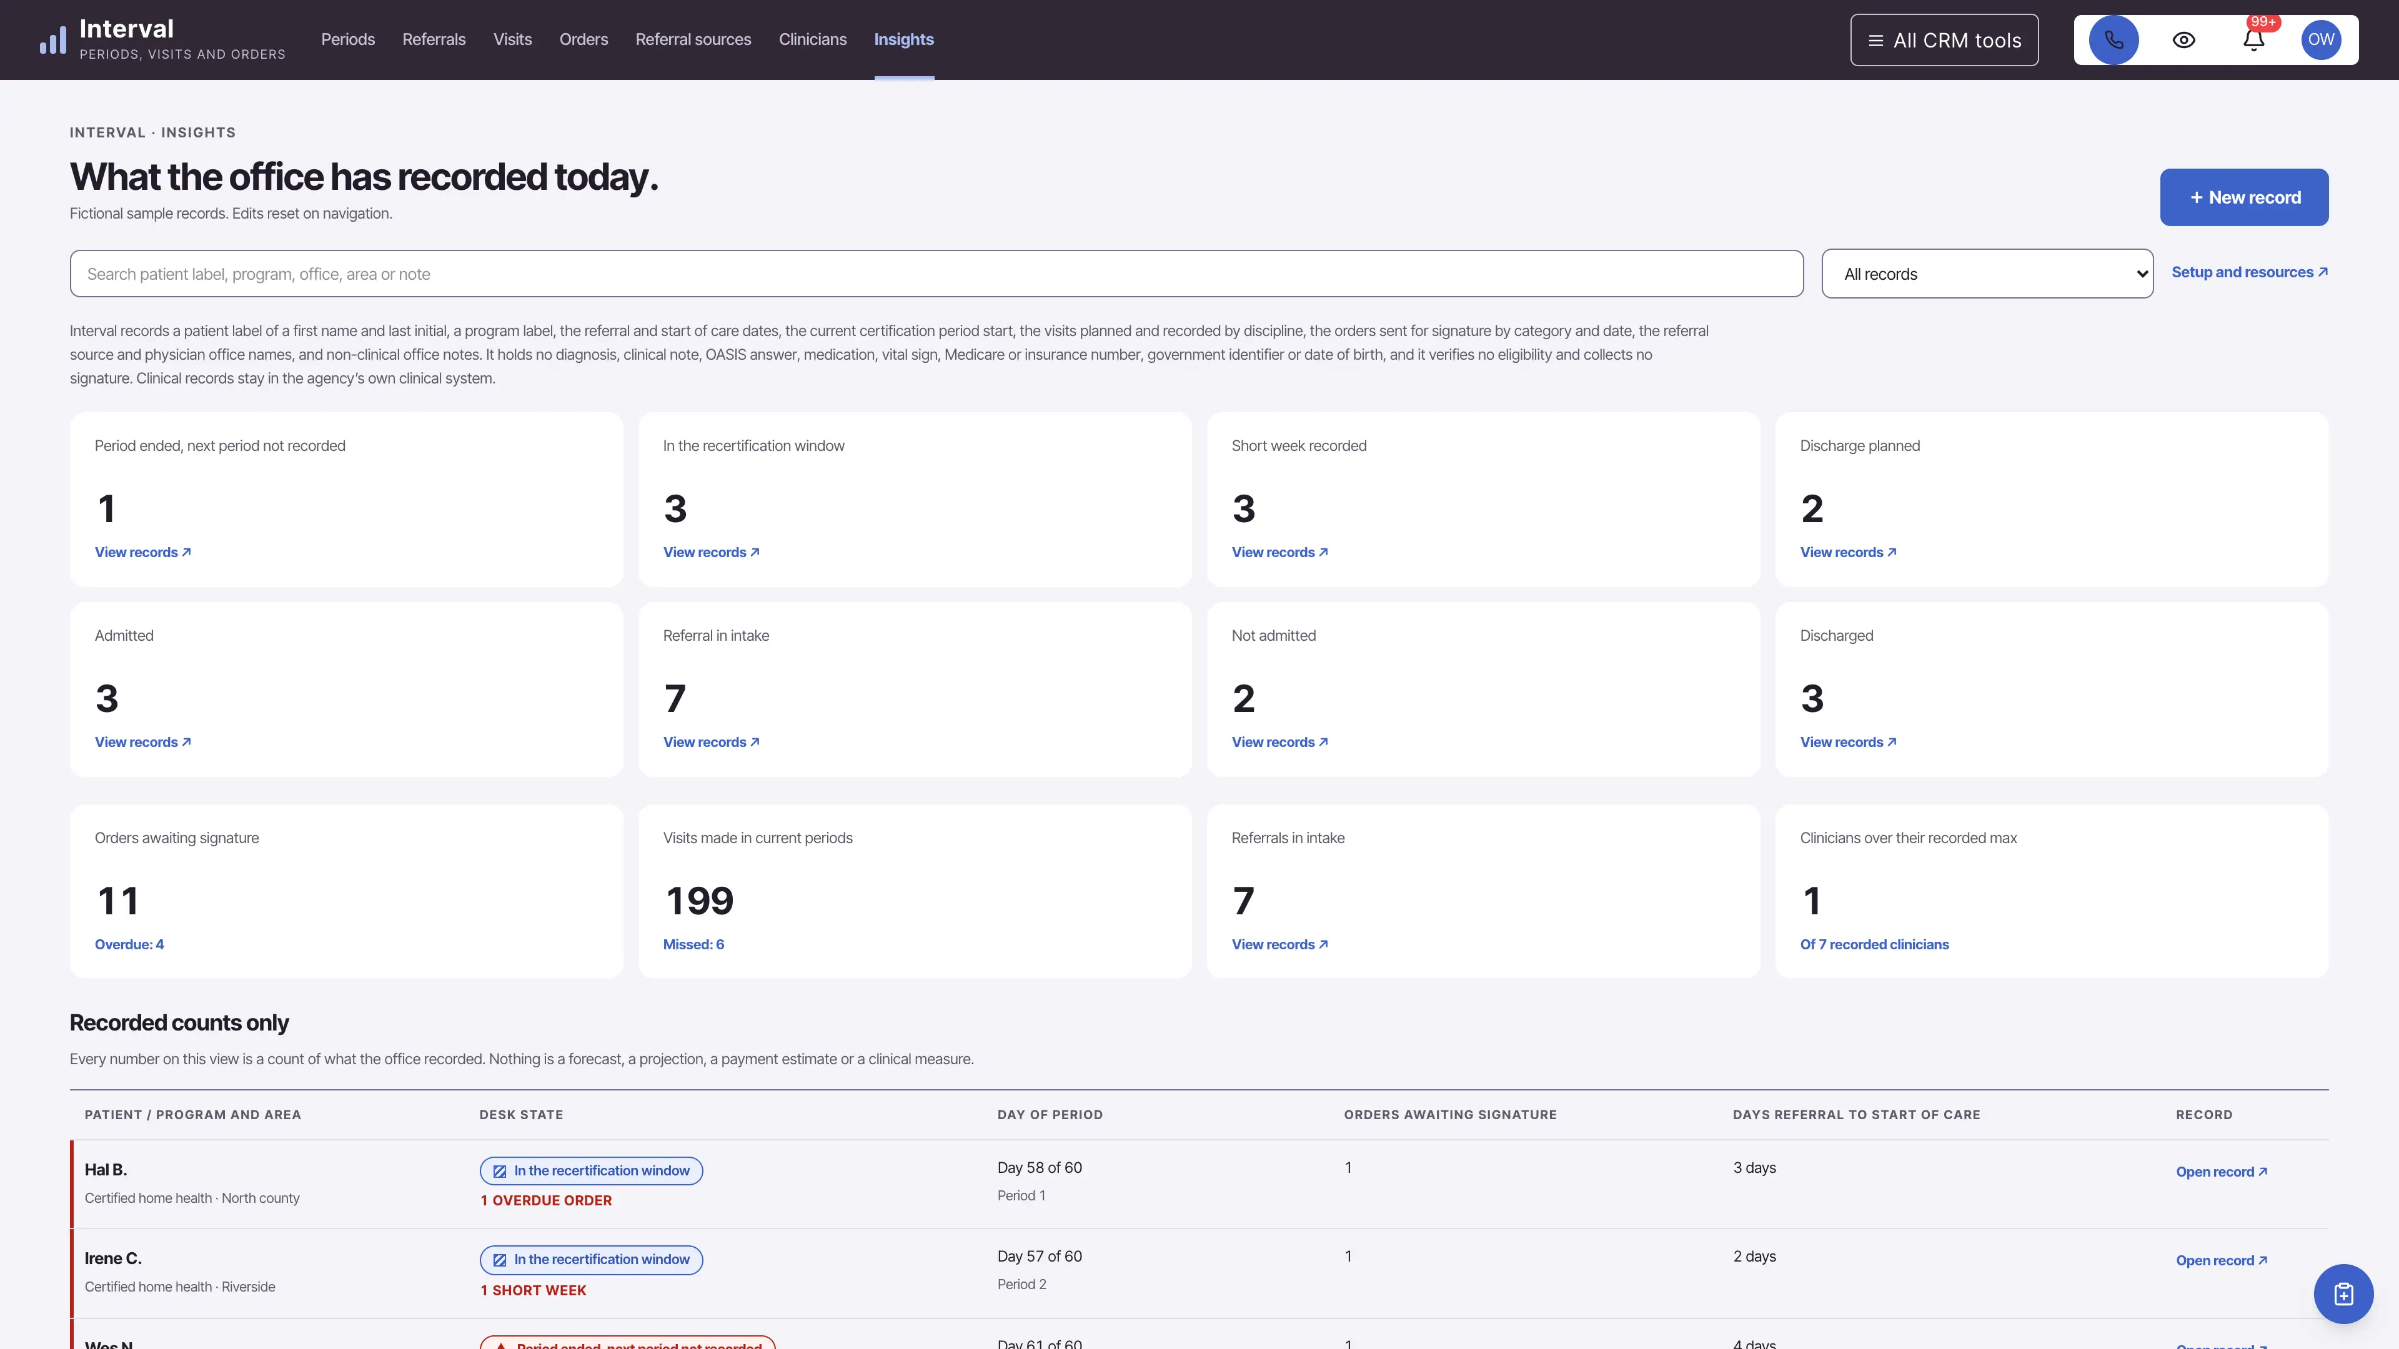Select the Insights tab

pos(903,39)
